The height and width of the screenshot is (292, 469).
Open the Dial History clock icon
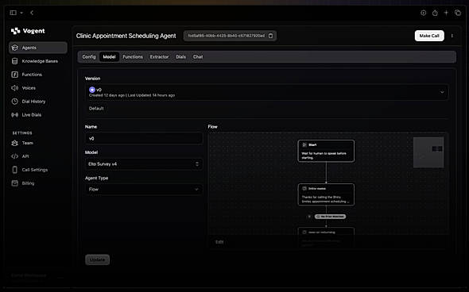pos(14,102)
